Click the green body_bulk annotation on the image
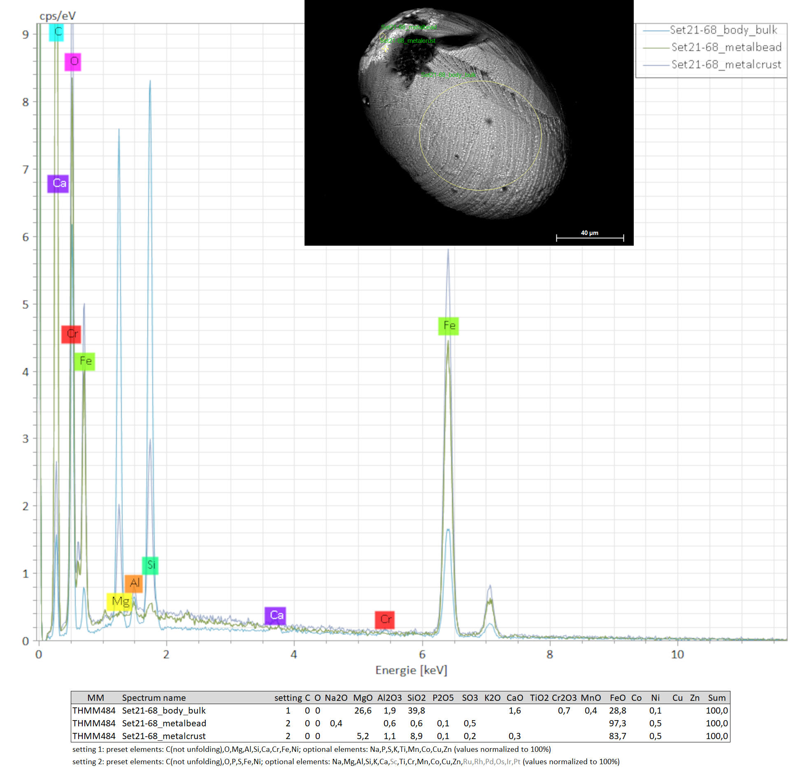 (x=448, y=75)
